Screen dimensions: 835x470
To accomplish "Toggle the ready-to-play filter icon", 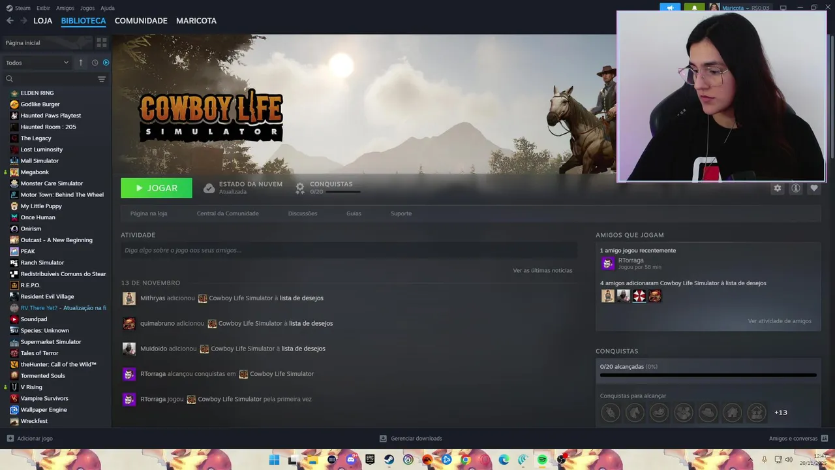I will pyautogui.click(x=106, y=63).
